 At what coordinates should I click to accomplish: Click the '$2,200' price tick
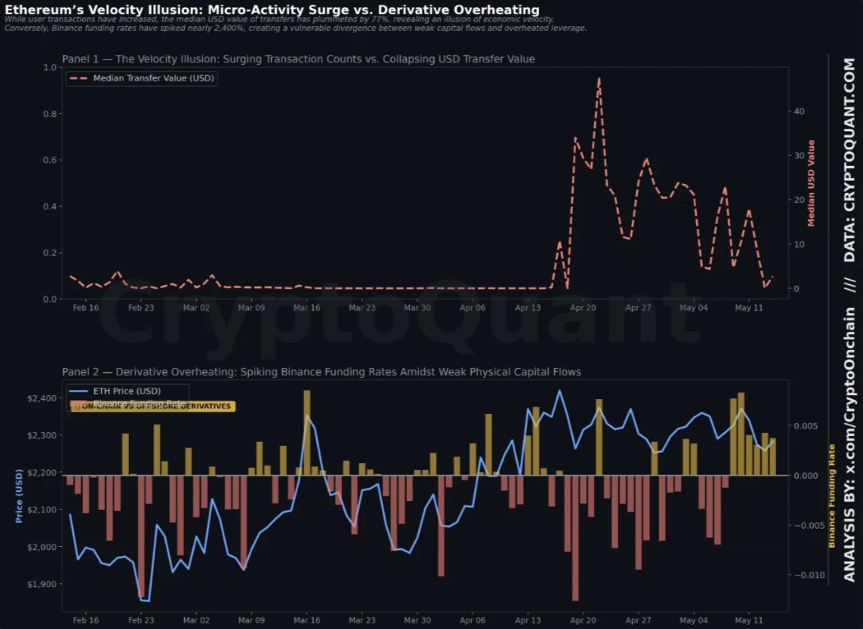[42, 473]
